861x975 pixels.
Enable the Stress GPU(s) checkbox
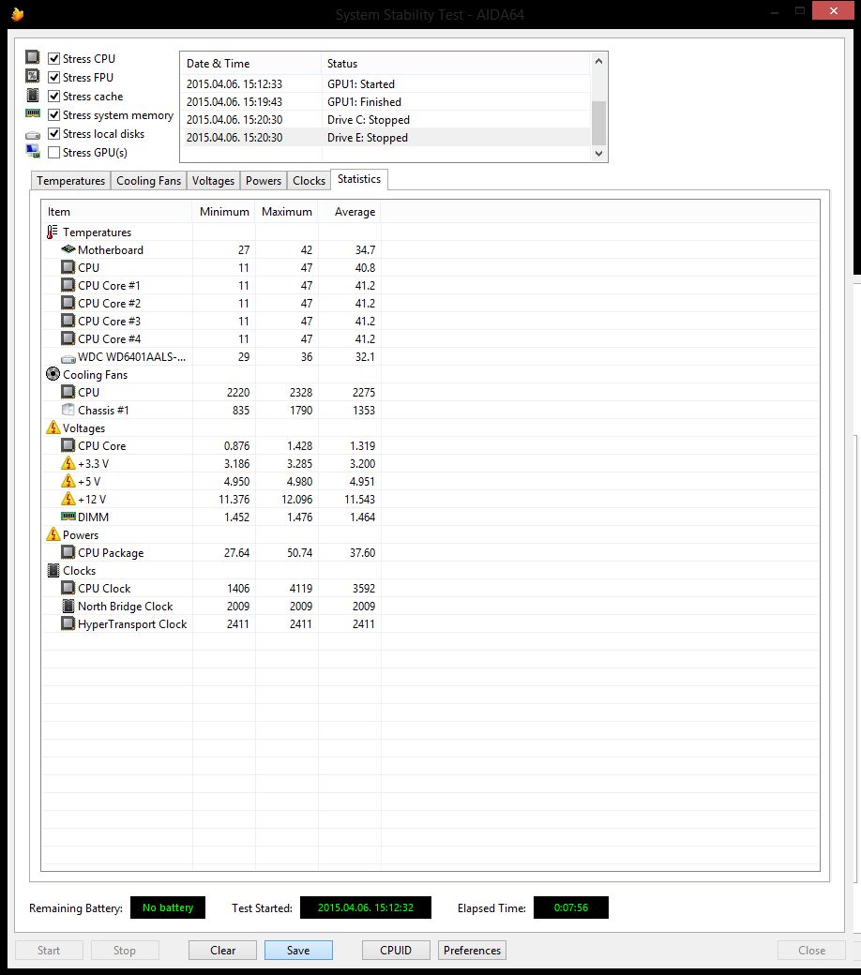(54, 152)
